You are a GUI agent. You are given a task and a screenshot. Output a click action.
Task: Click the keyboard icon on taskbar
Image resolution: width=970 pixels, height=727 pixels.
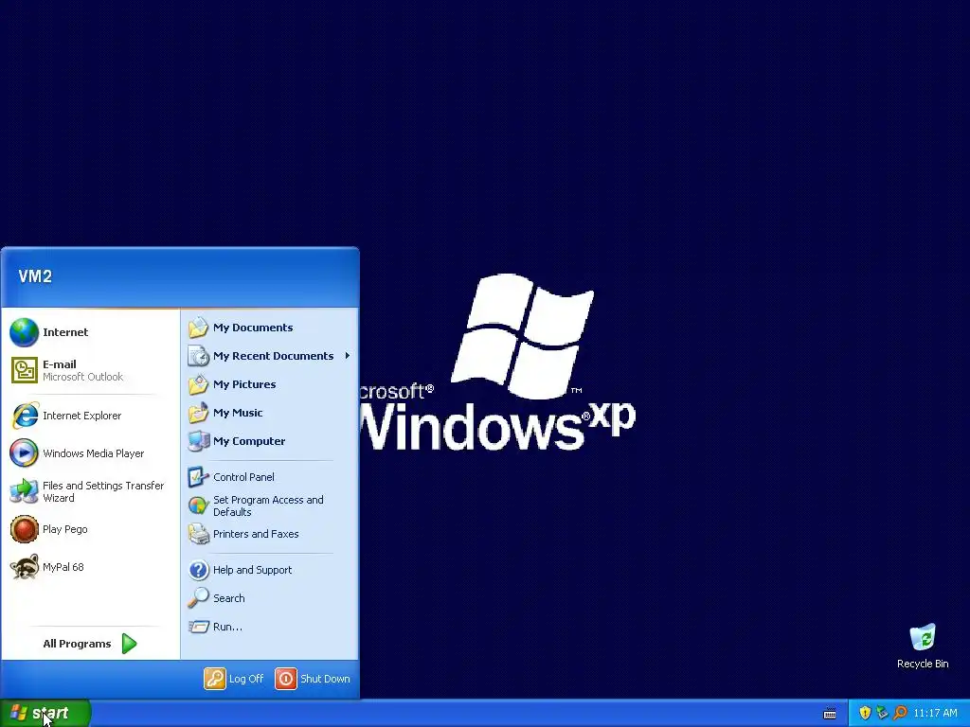pyautogui.click(x=830, y=714)
